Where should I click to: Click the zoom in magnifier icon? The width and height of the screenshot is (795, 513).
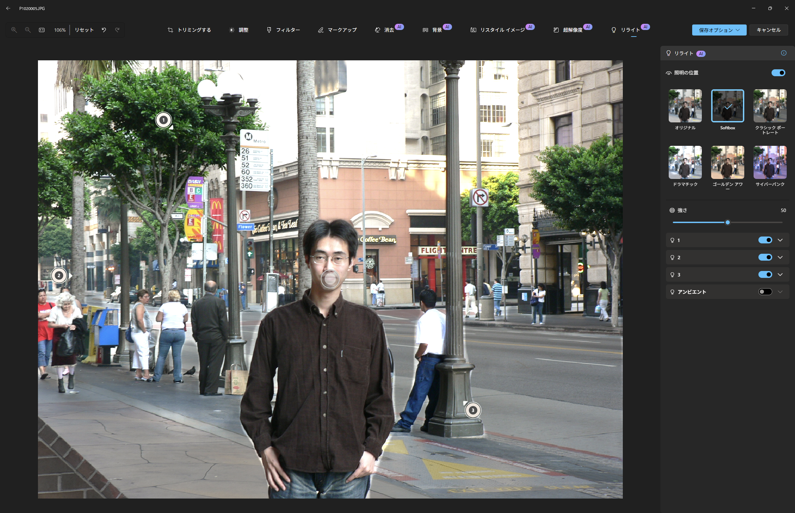pos(14,30)
